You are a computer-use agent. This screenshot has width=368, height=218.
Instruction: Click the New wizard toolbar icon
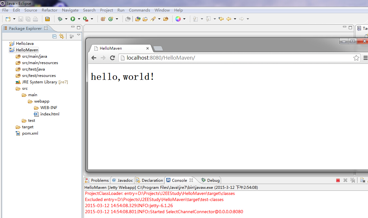(x=8, y=19)
